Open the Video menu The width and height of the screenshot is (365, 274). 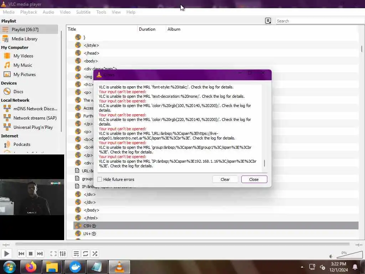(65, 12)
